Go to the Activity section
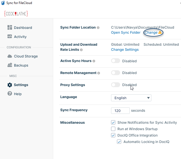 pos(20,37)
